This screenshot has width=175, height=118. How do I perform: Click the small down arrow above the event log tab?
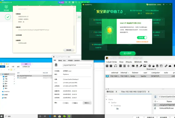click(x=108, y=89)
